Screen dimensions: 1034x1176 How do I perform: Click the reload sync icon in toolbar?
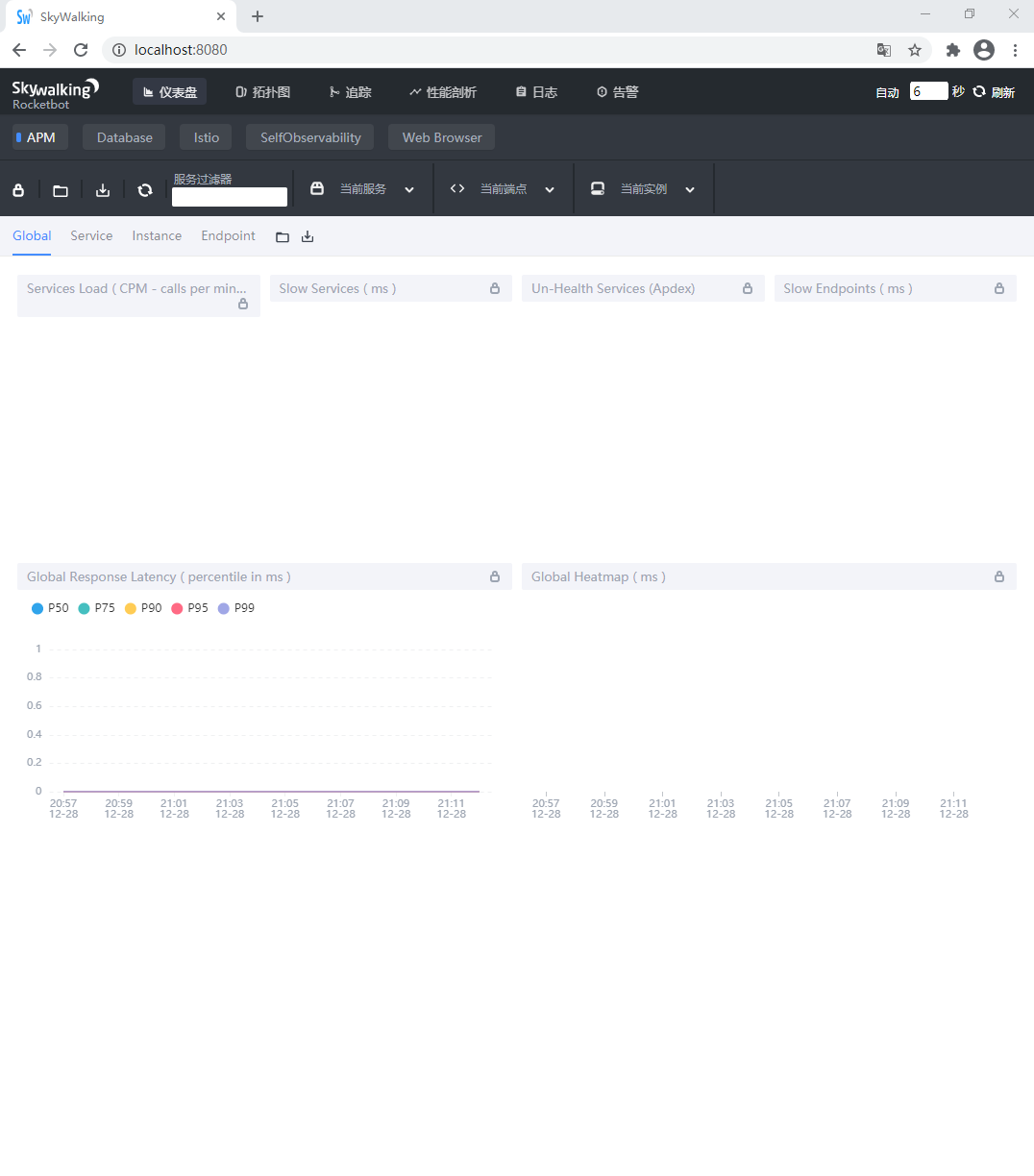pyautogui.click(x=145, y=190)
